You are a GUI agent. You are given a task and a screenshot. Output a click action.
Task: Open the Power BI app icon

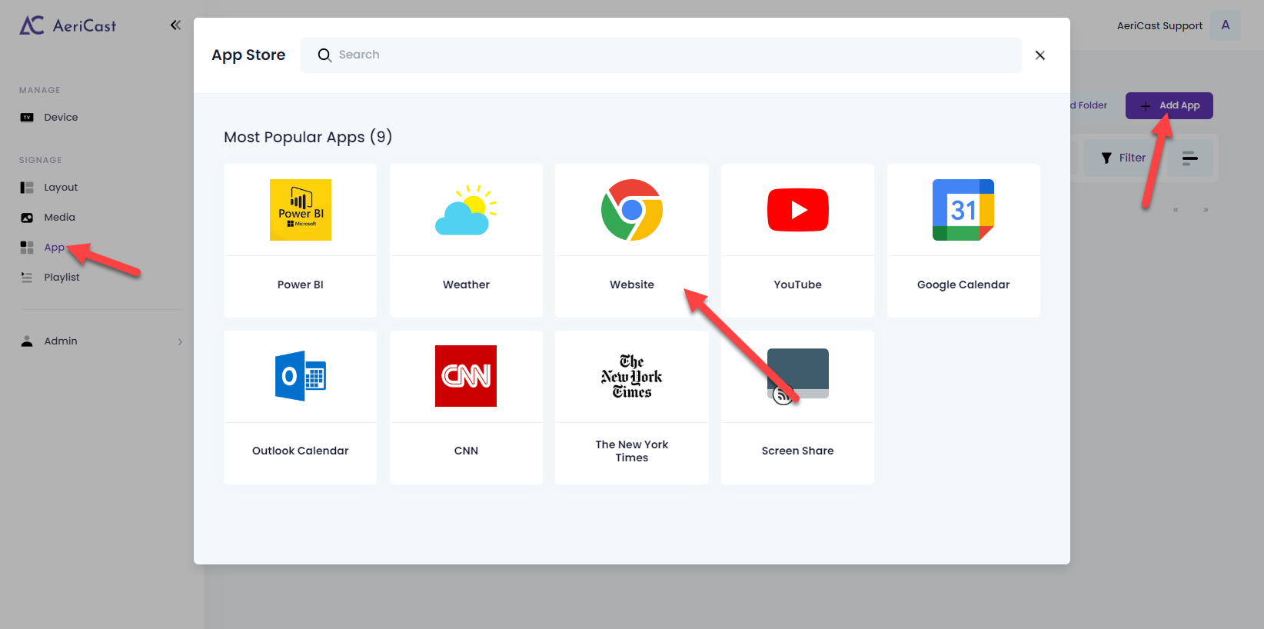300,210
